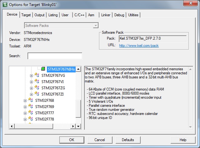Click the '96-bit unique ID' description line

pyautogui.click(x=99, y=118)
